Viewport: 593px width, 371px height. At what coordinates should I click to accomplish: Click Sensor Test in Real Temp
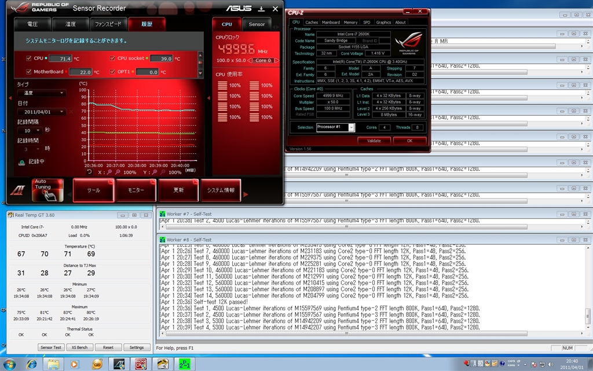point(51,347)
